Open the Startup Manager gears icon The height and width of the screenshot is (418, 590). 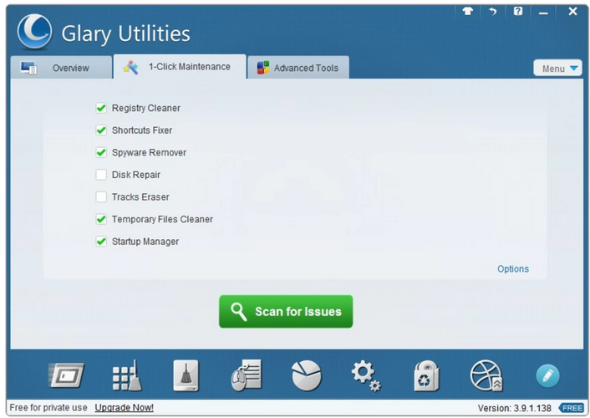click(366, 376)
